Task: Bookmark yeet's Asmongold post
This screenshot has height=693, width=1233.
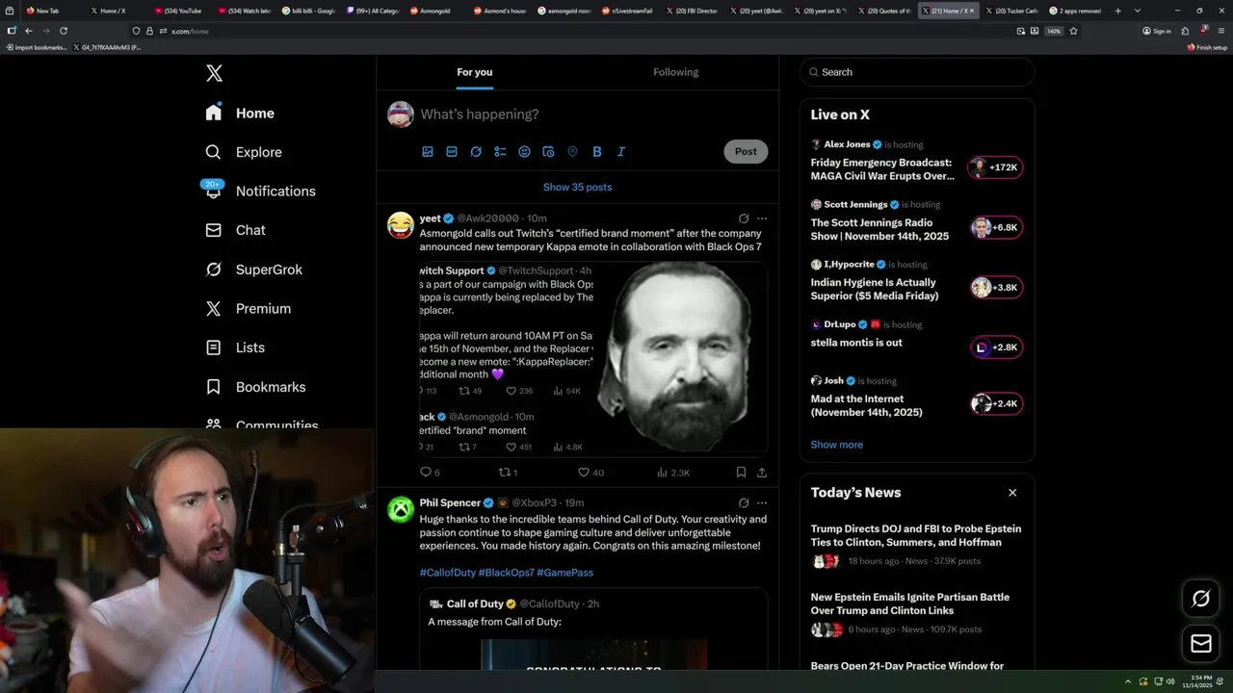Action: tap(741, 473)
